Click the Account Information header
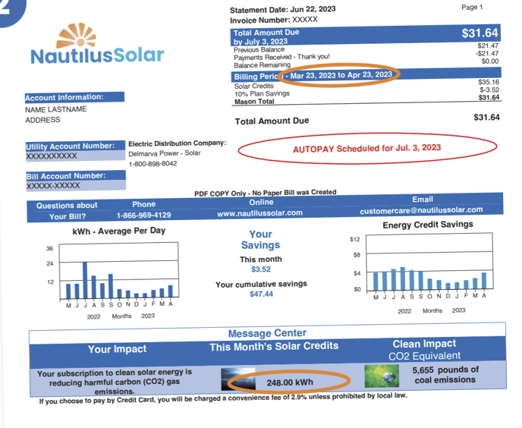 pos(64,98)
